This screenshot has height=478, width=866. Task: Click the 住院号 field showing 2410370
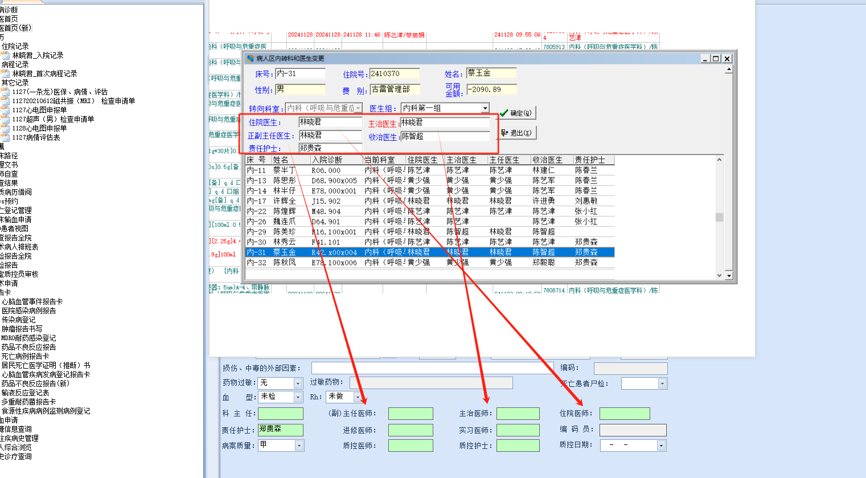(x=395, y=73)
